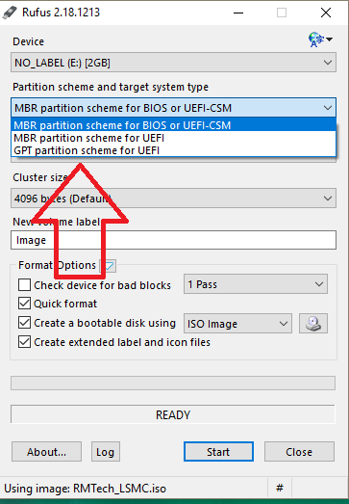Click the Rufus USB icon in title bar

[10, 13]
